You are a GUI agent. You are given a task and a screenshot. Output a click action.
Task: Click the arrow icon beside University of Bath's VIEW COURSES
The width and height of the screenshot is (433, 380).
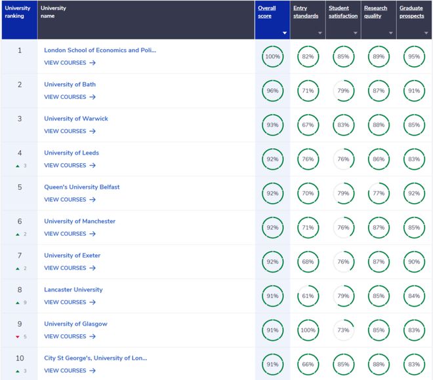(93, 97)
